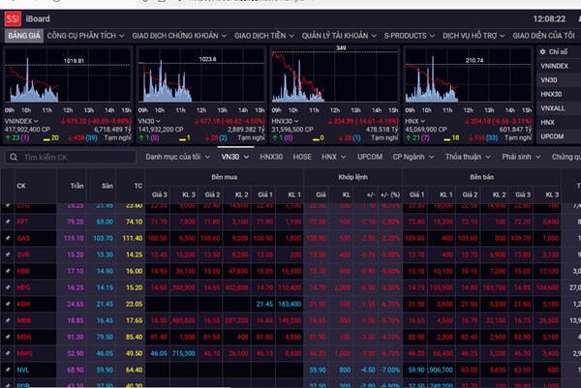Toggle the pin icon for MWG row

(x=8, y=353)
